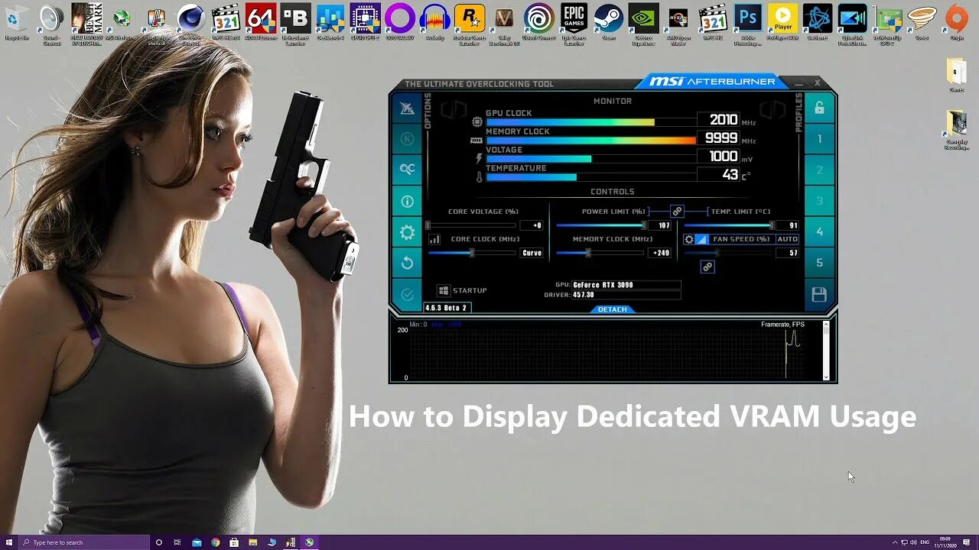Open the Steam desktop icon
The image size is (979, 550).
click(609, 21)
